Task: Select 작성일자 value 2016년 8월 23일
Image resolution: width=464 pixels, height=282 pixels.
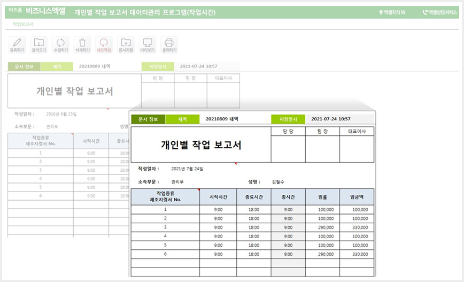Action: pyautogui.click(x=61, y=114)
